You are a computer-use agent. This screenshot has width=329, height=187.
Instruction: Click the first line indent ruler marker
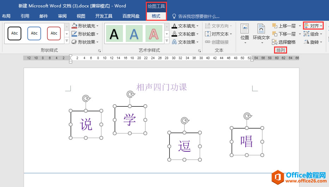click(71, 56)
